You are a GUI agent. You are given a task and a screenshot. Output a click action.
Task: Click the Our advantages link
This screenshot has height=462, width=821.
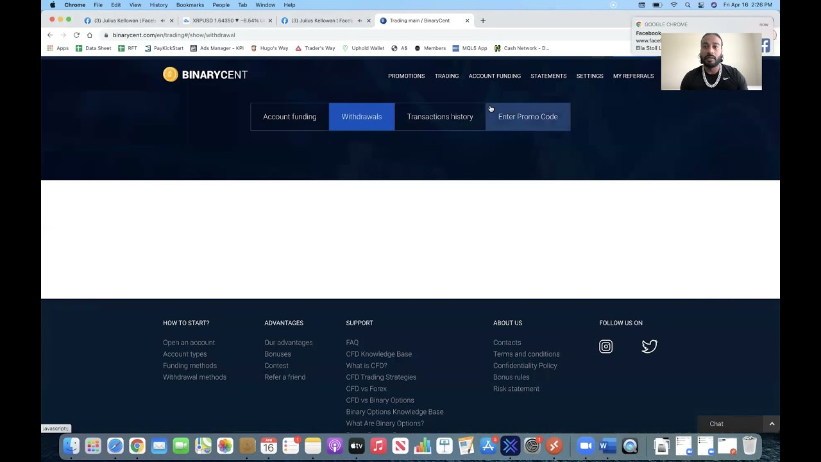point(289,343)
